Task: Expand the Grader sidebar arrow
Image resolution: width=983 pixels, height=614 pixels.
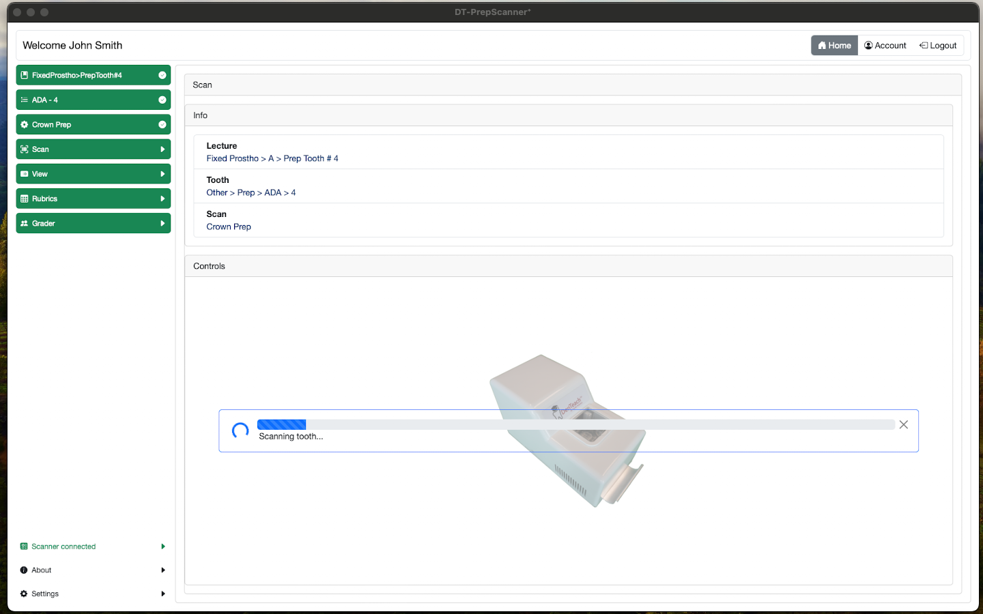Action: pos(162,223)
